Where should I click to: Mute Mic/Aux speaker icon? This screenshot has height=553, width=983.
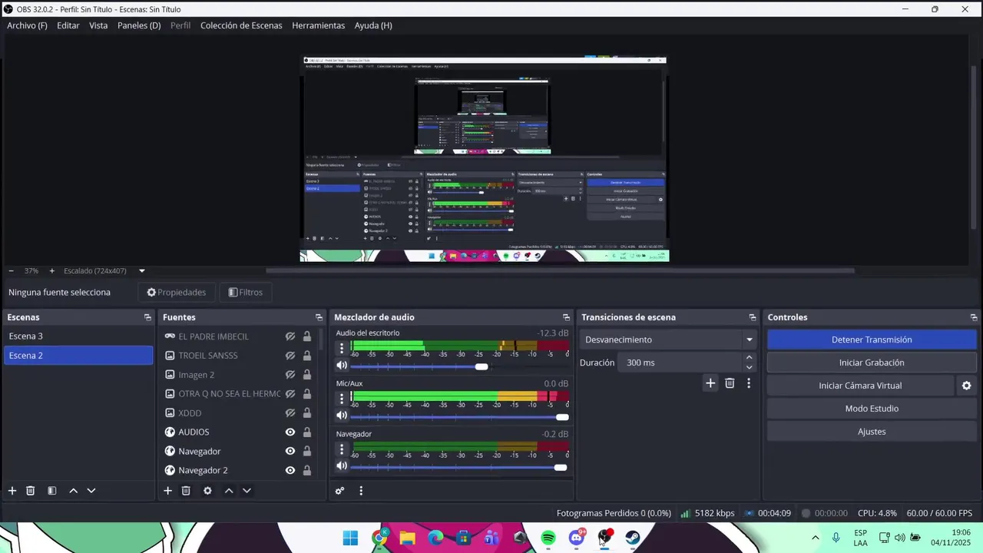tap(342, 416)
